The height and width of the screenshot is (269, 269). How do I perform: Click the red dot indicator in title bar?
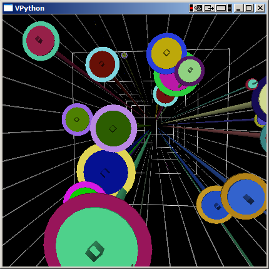(x=191, y=8)
